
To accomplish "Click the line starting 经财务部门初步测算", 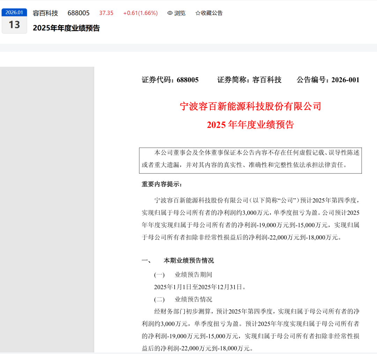I will pos(257,311).
